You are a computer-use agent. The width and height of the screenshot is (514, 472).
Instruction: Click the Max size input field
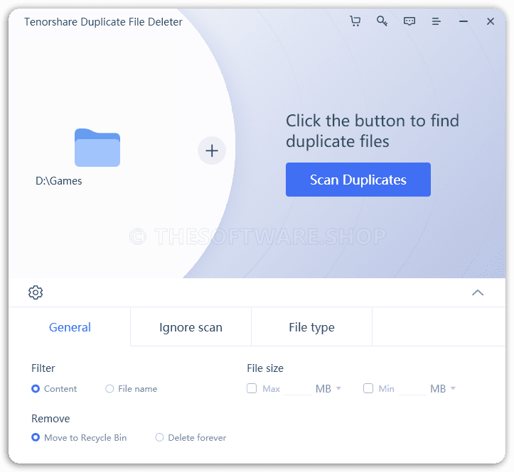(298, 389)
